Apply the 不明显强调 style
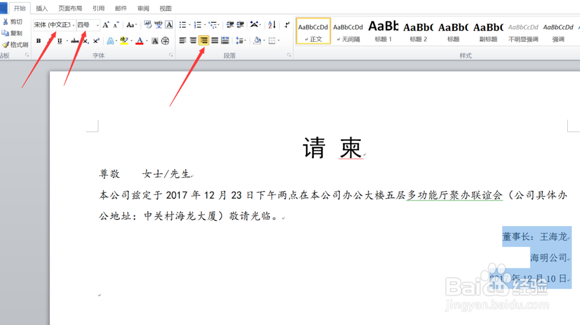Screen dimensions: 580x325 [523, 31]
